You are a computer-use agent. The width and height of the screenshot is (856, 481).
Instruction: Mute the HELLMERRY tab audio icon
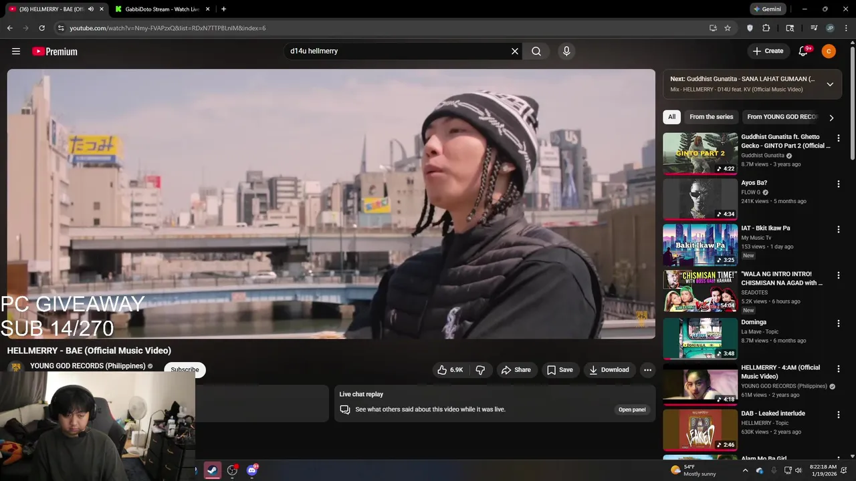click(91, 9)
